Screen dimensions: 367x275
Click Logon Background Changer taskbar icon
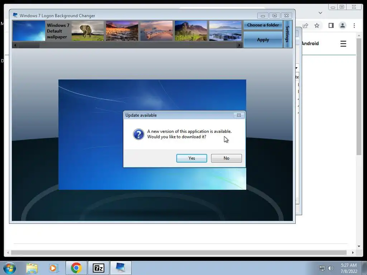point(120,268)
